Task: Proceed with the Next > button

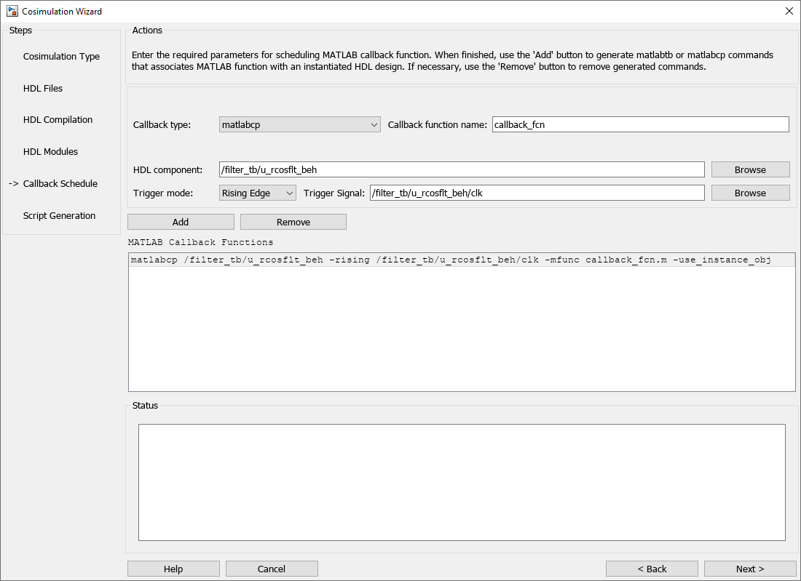Action: tap(750, 569)
